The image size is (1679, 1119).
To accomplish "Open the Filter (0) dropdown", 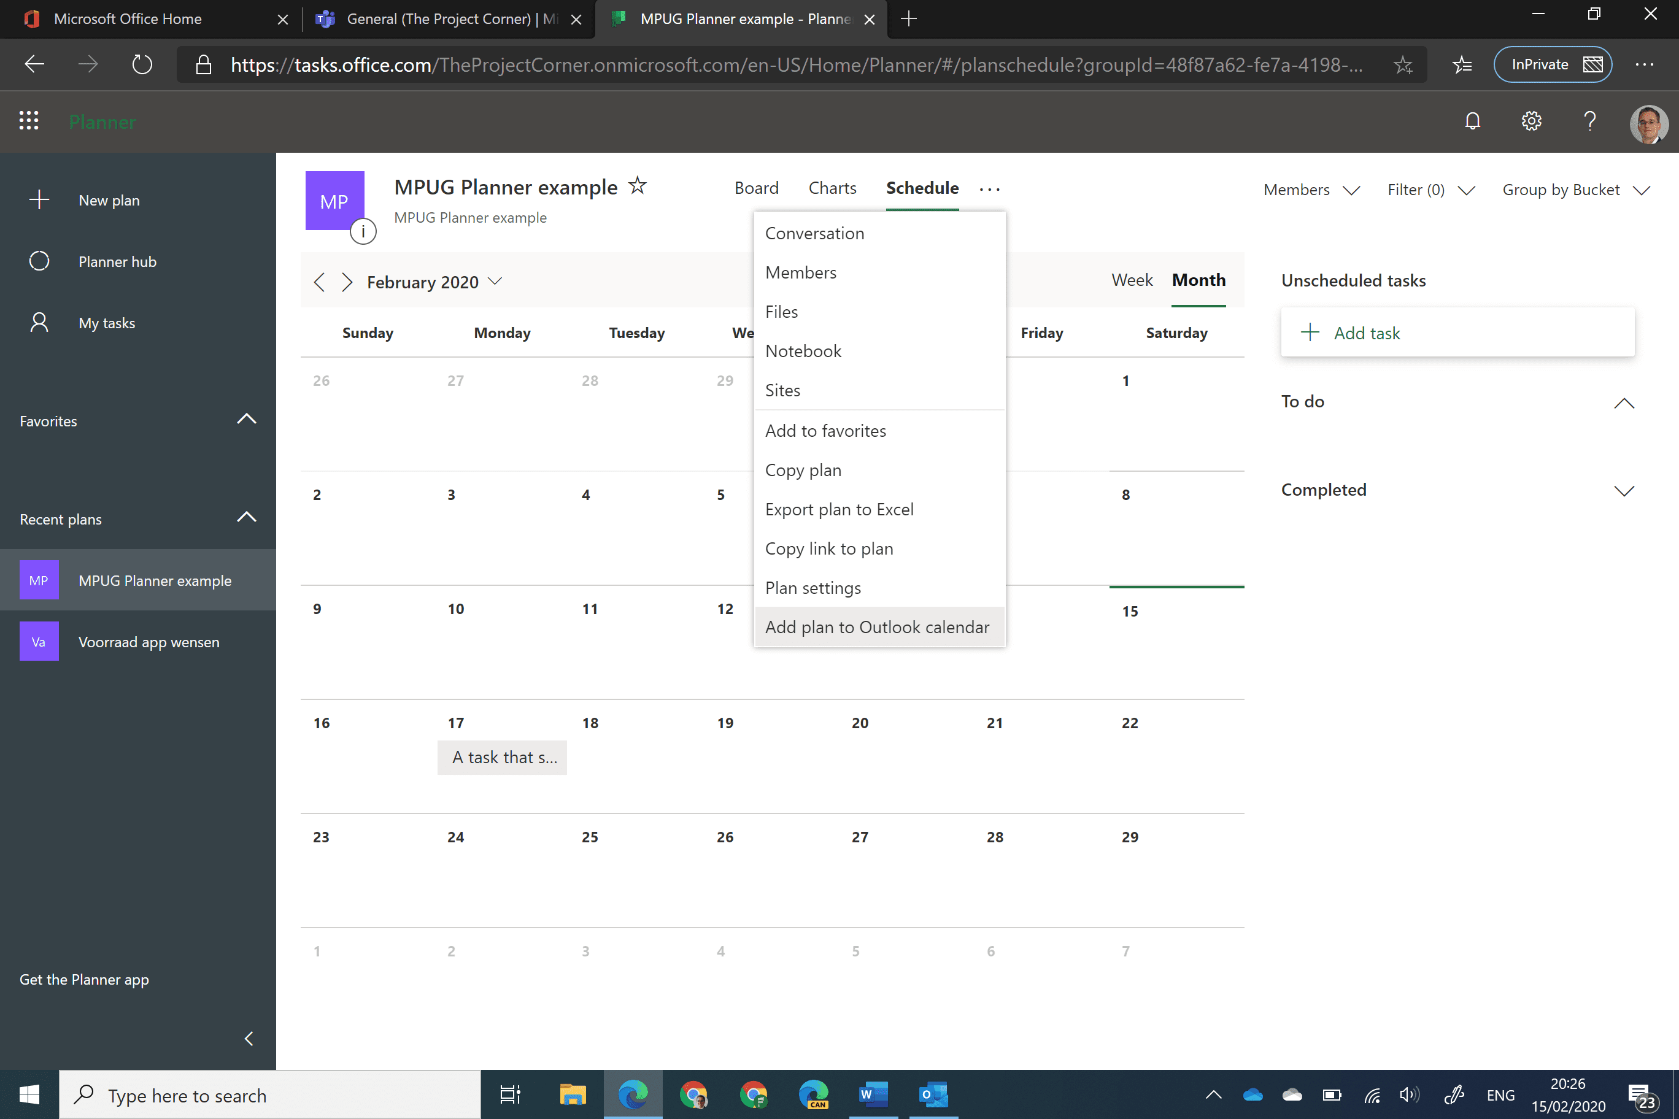I will click(x=1430, y=190).
